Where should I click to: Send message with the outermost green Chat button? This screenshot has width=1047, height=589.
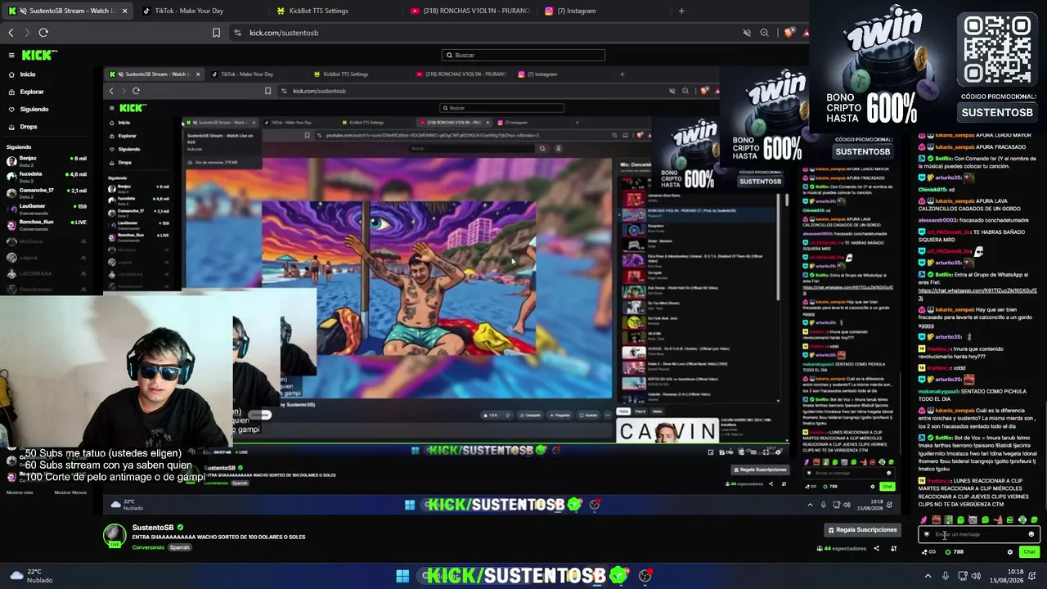(x=1029, y=552)
